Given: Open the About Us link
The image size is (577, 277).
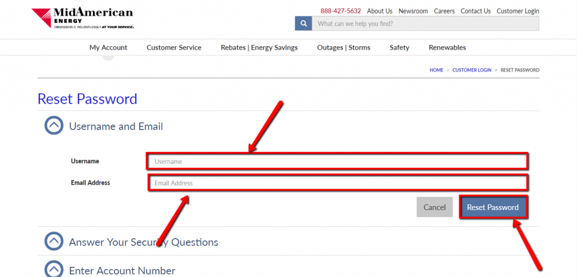Looking at the screenshot, I should [380, 11].
